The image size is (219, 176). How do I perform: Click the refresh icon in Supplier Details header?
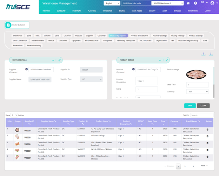[60, 60]
